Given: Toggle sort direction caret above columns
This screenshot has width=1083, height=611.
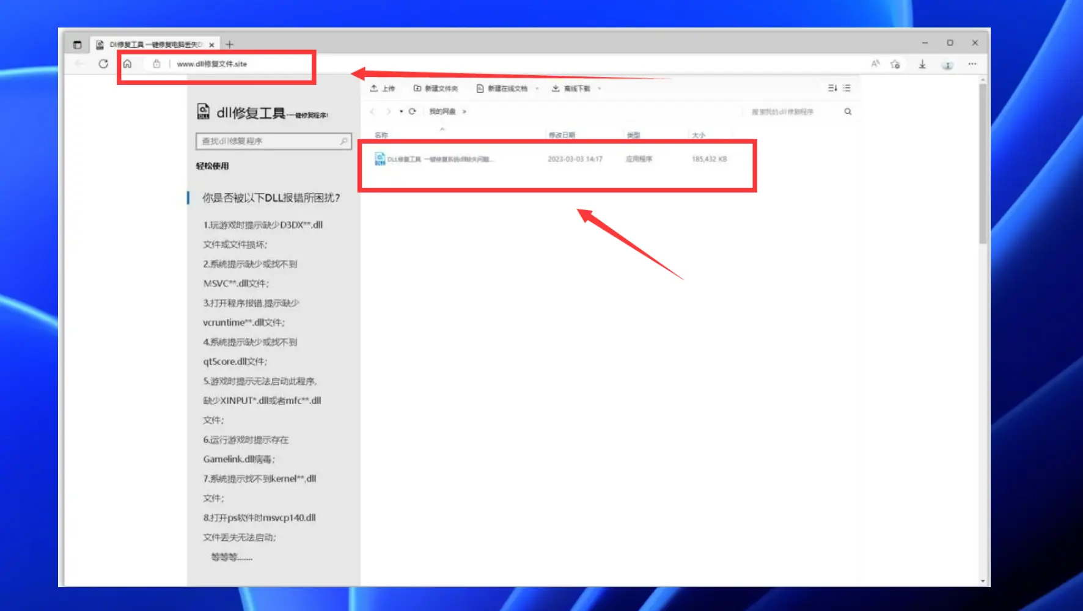Looking at the screenshot, I should coord(442,129).
